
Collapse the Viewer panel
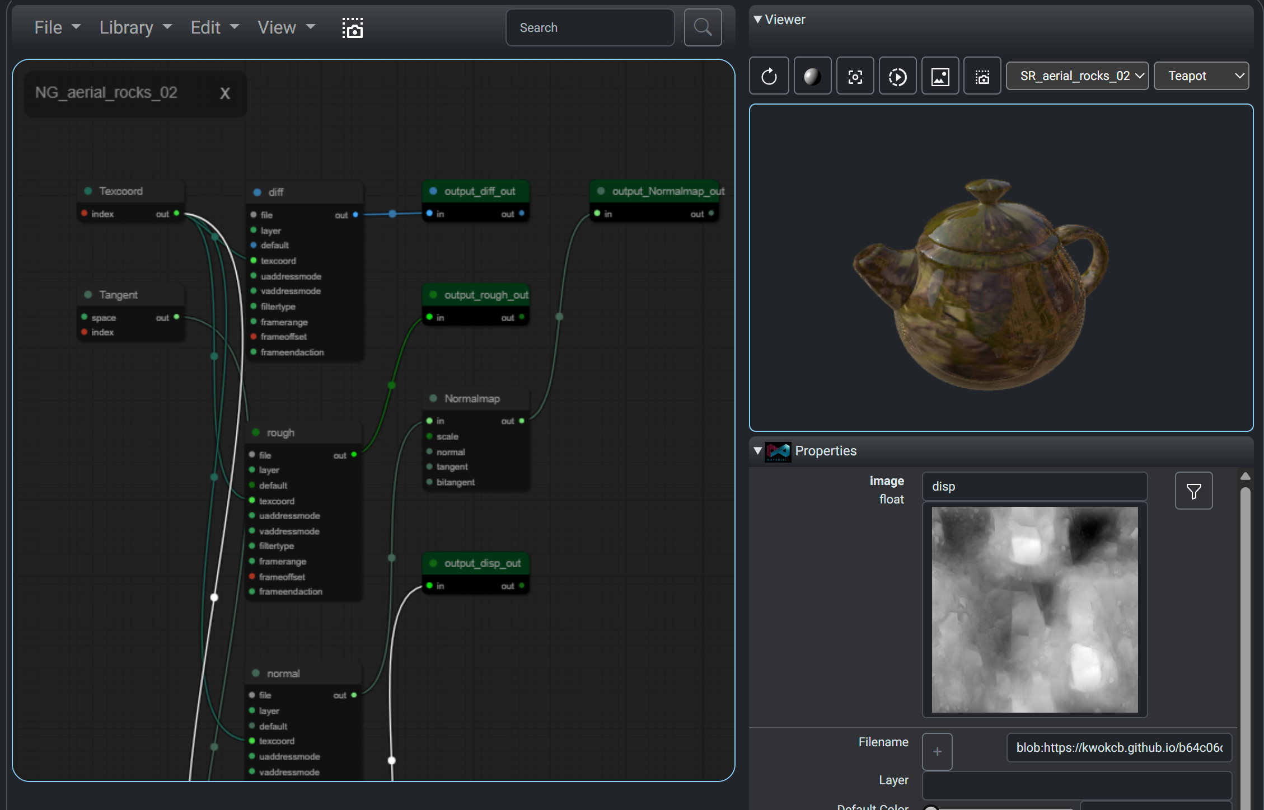click(x=758, y=20)
